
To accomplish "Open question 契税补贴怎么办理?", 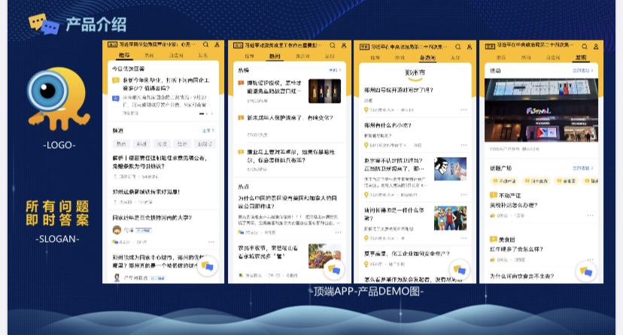I will [x=514, y=205].
